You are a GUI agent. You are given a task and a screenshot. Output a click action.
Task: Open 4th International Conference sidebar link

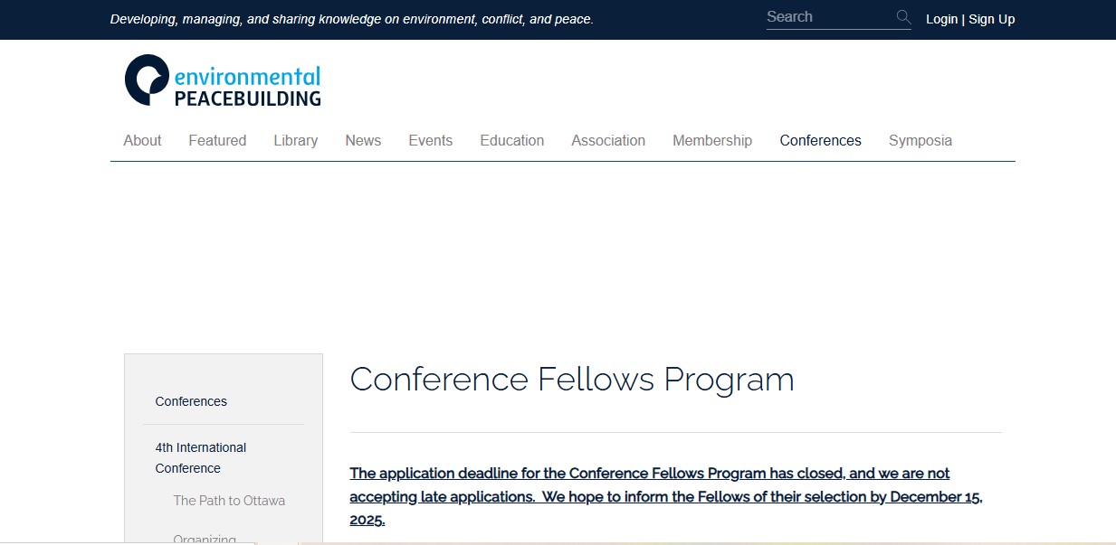[201, 457]
